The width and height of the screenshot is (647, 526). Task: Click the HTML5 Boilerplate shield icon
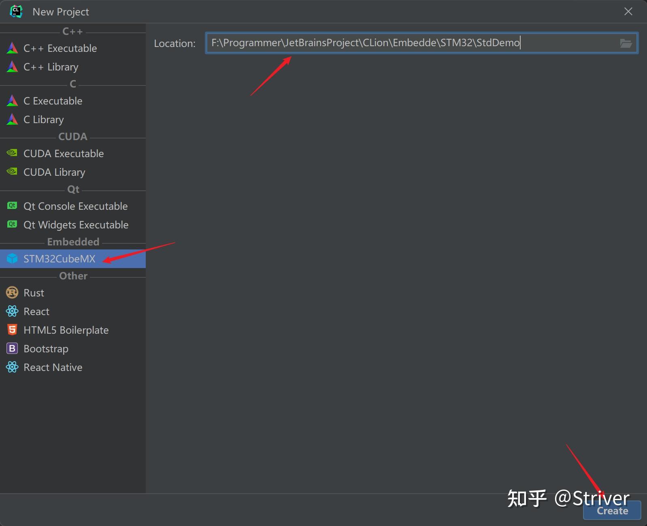[x=12, y=330]
